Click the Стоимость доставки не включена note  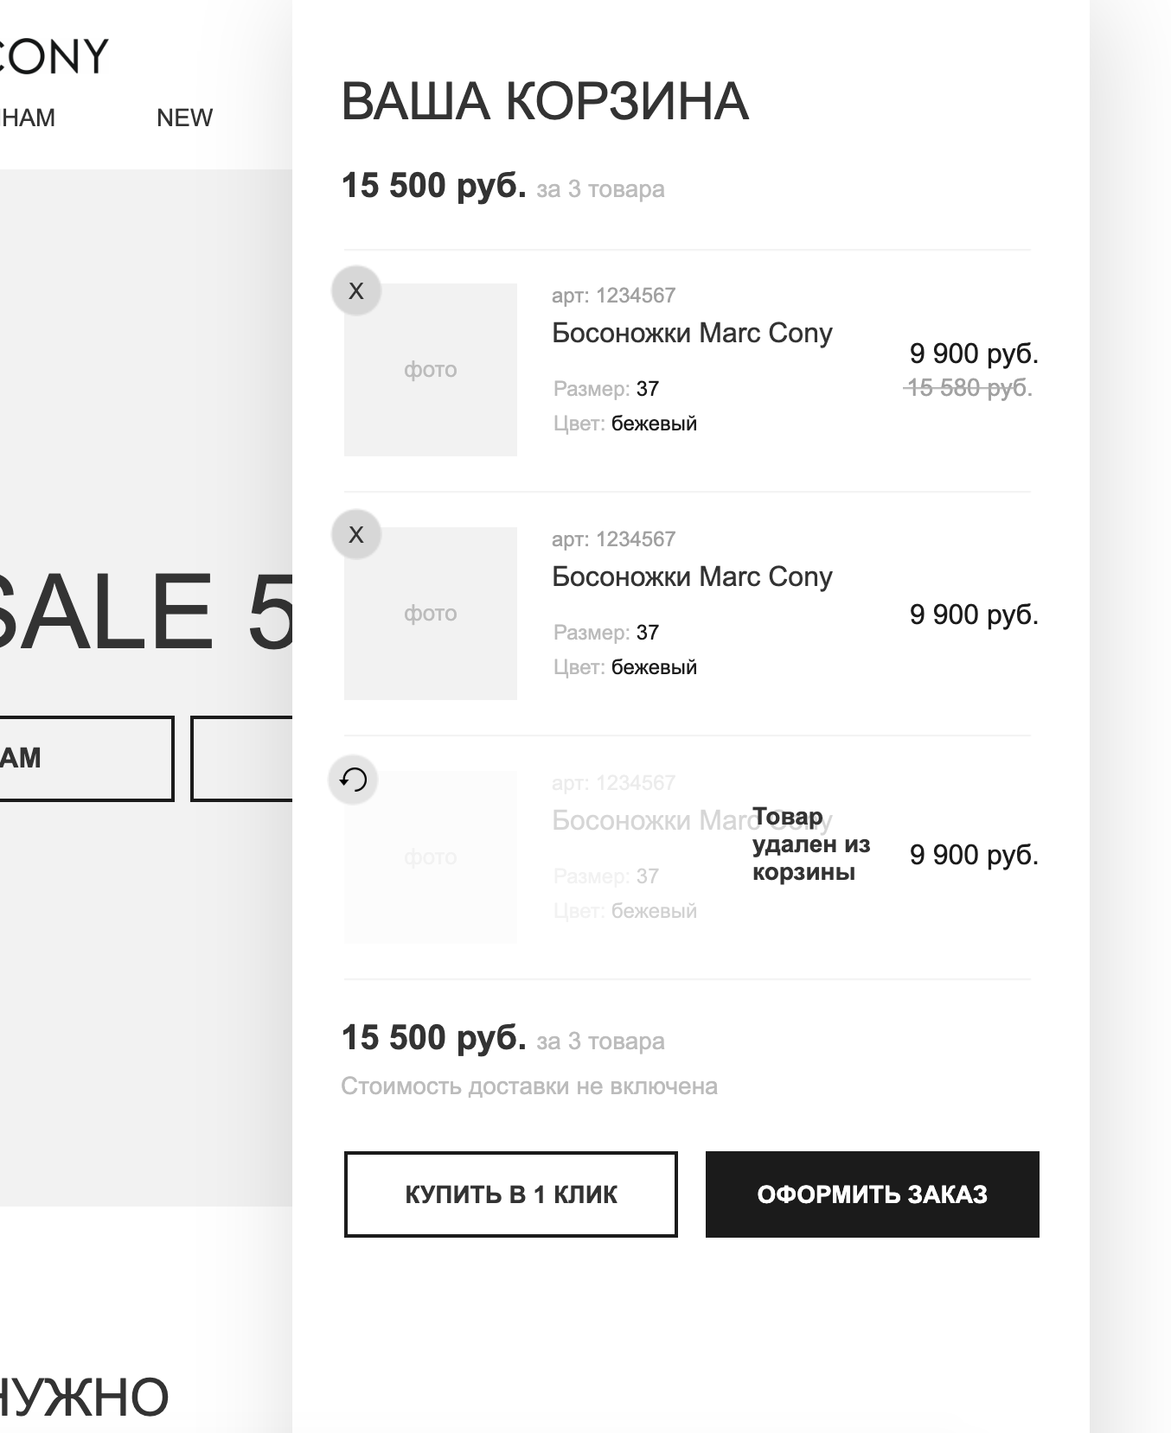(x=529, y=1086)
